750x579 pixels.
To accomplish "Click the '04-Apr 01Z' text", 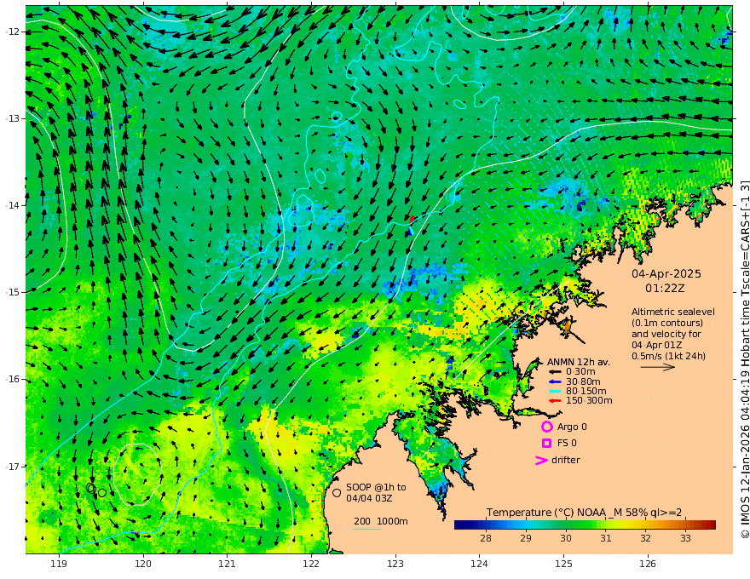I will 657,345.
